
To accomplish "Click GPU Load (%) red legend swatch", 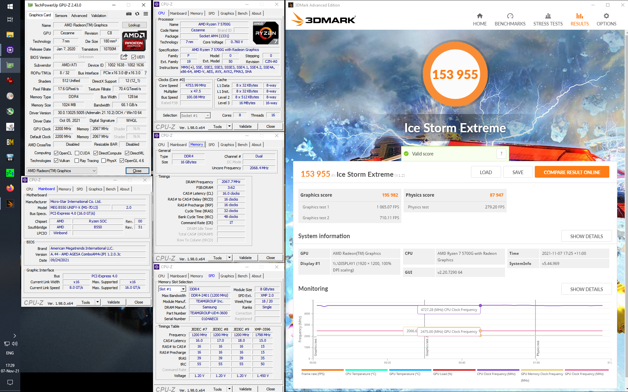I will [x=454, y=370].
